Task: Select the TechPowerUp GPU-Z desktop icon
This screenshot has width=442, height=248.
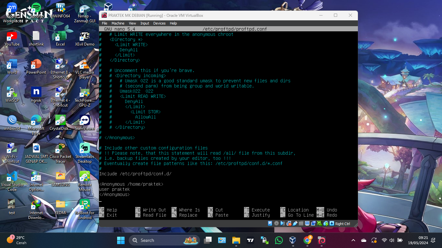Action: pyautogui.click(x=85, y=97)
